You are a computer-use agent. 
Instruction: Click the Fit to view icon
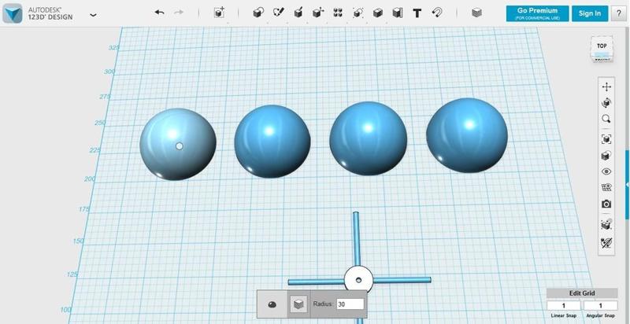click(606, 138)
